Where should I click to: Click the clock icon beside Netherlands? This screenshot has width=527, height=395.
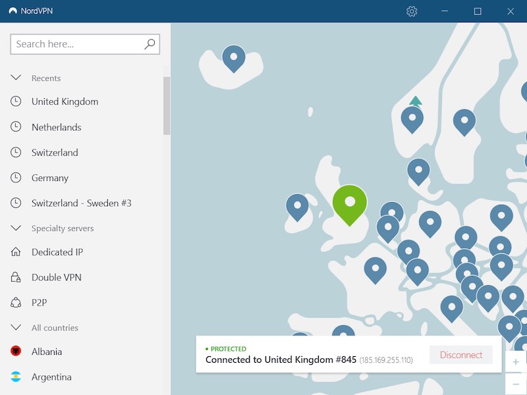(x=16, y=127)
